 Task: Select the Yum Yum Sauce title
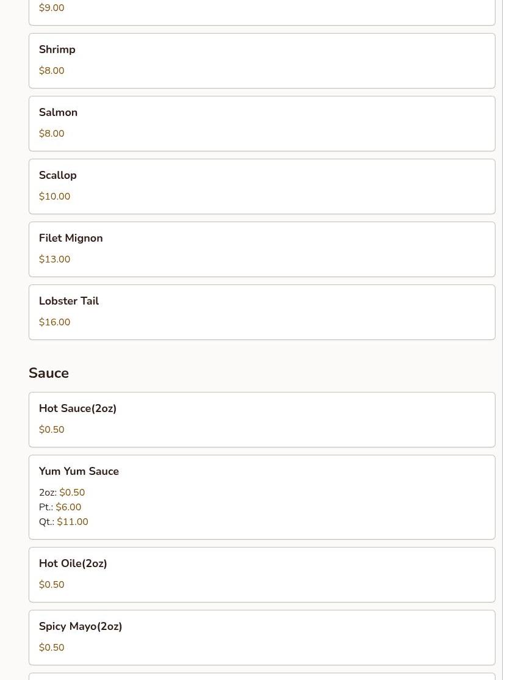click(79, 471)
